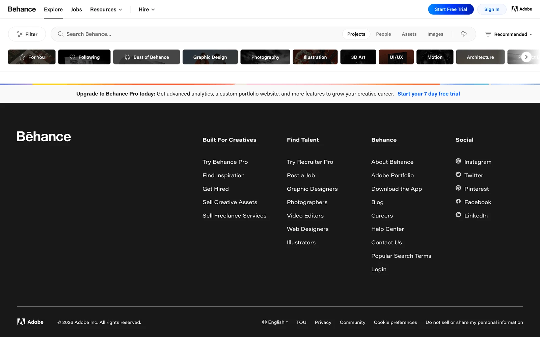Open the Adobe logo link in header
This screenshot has height=337, width=540.
pos(521,9)
